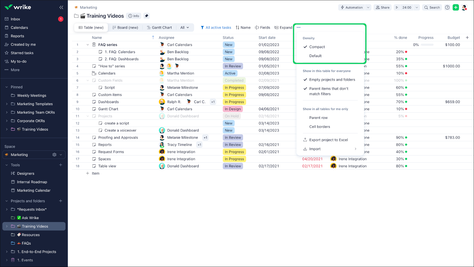This screenshot has width=474, height=267.
Task: Click the green plus create button
Action: 456,7
